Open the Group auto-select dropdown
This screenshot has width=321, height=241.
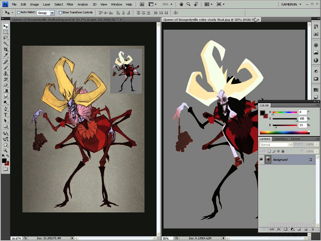click(x=52, y=13)
